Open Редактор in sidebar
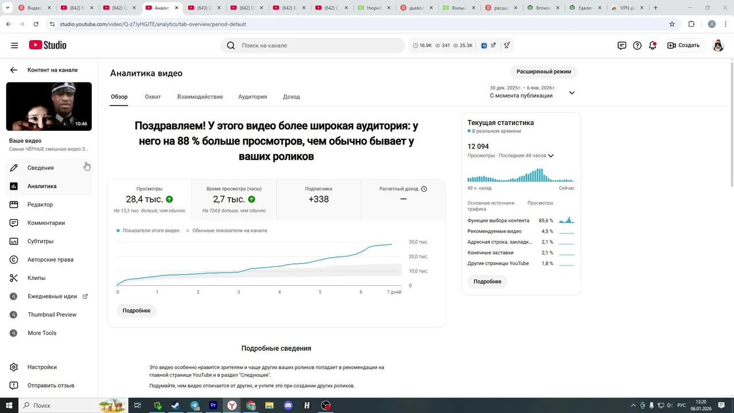 click(x=49, y=204)
